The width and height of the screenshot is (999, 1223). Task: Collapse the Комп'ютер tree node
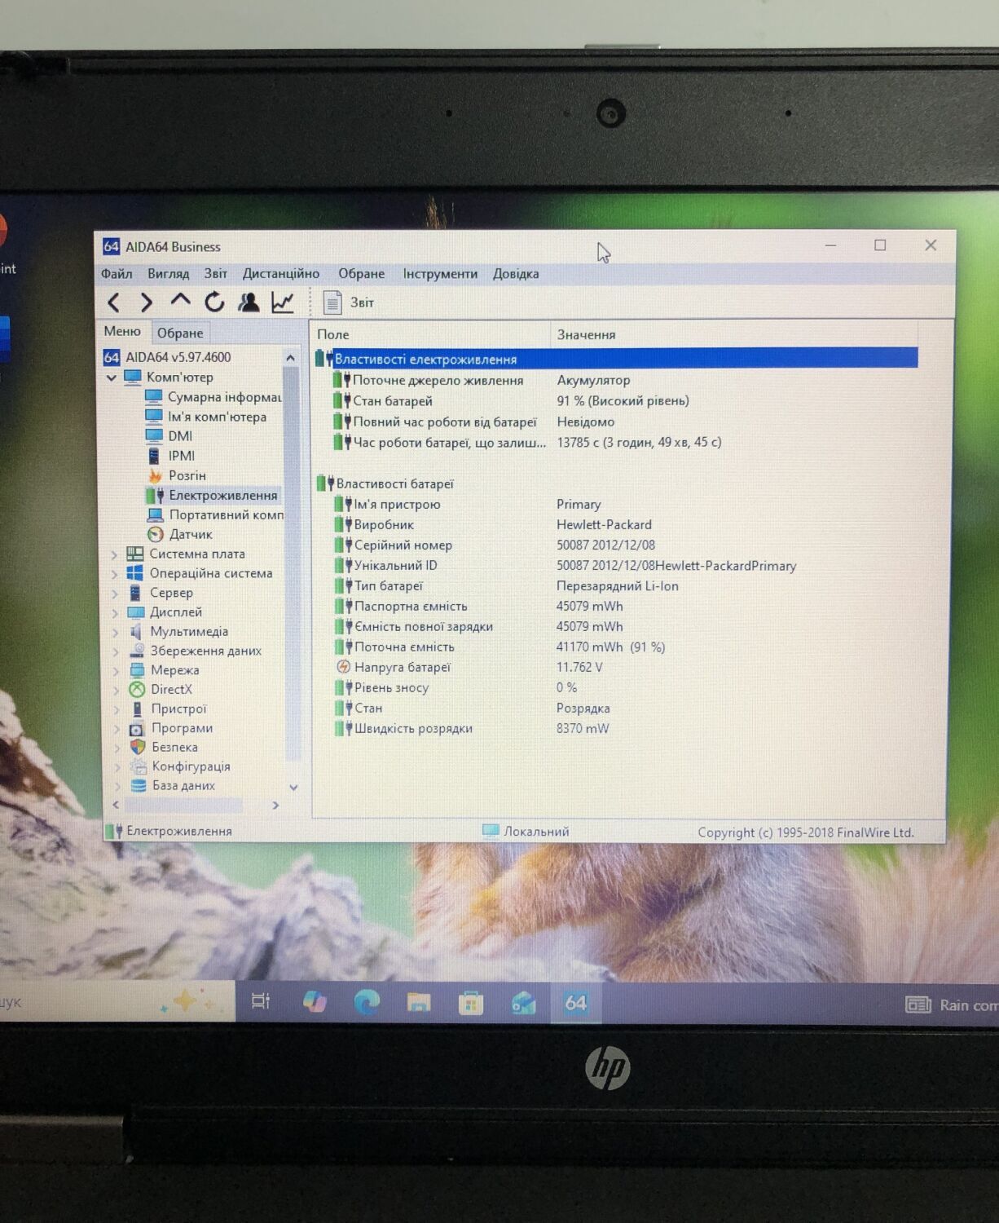pos(112,378)
